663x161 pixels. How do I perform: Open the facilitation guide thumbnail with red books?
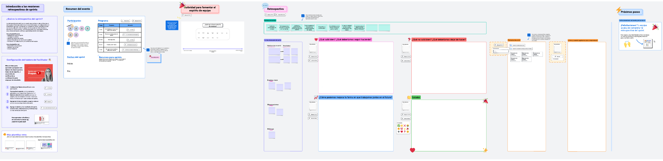(42, 119)
